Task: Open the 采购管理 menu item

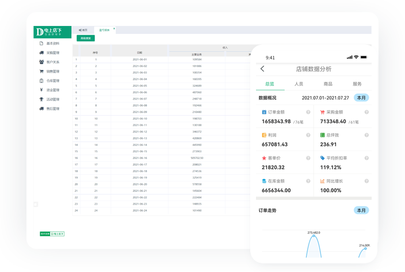Action: (53, 53)
